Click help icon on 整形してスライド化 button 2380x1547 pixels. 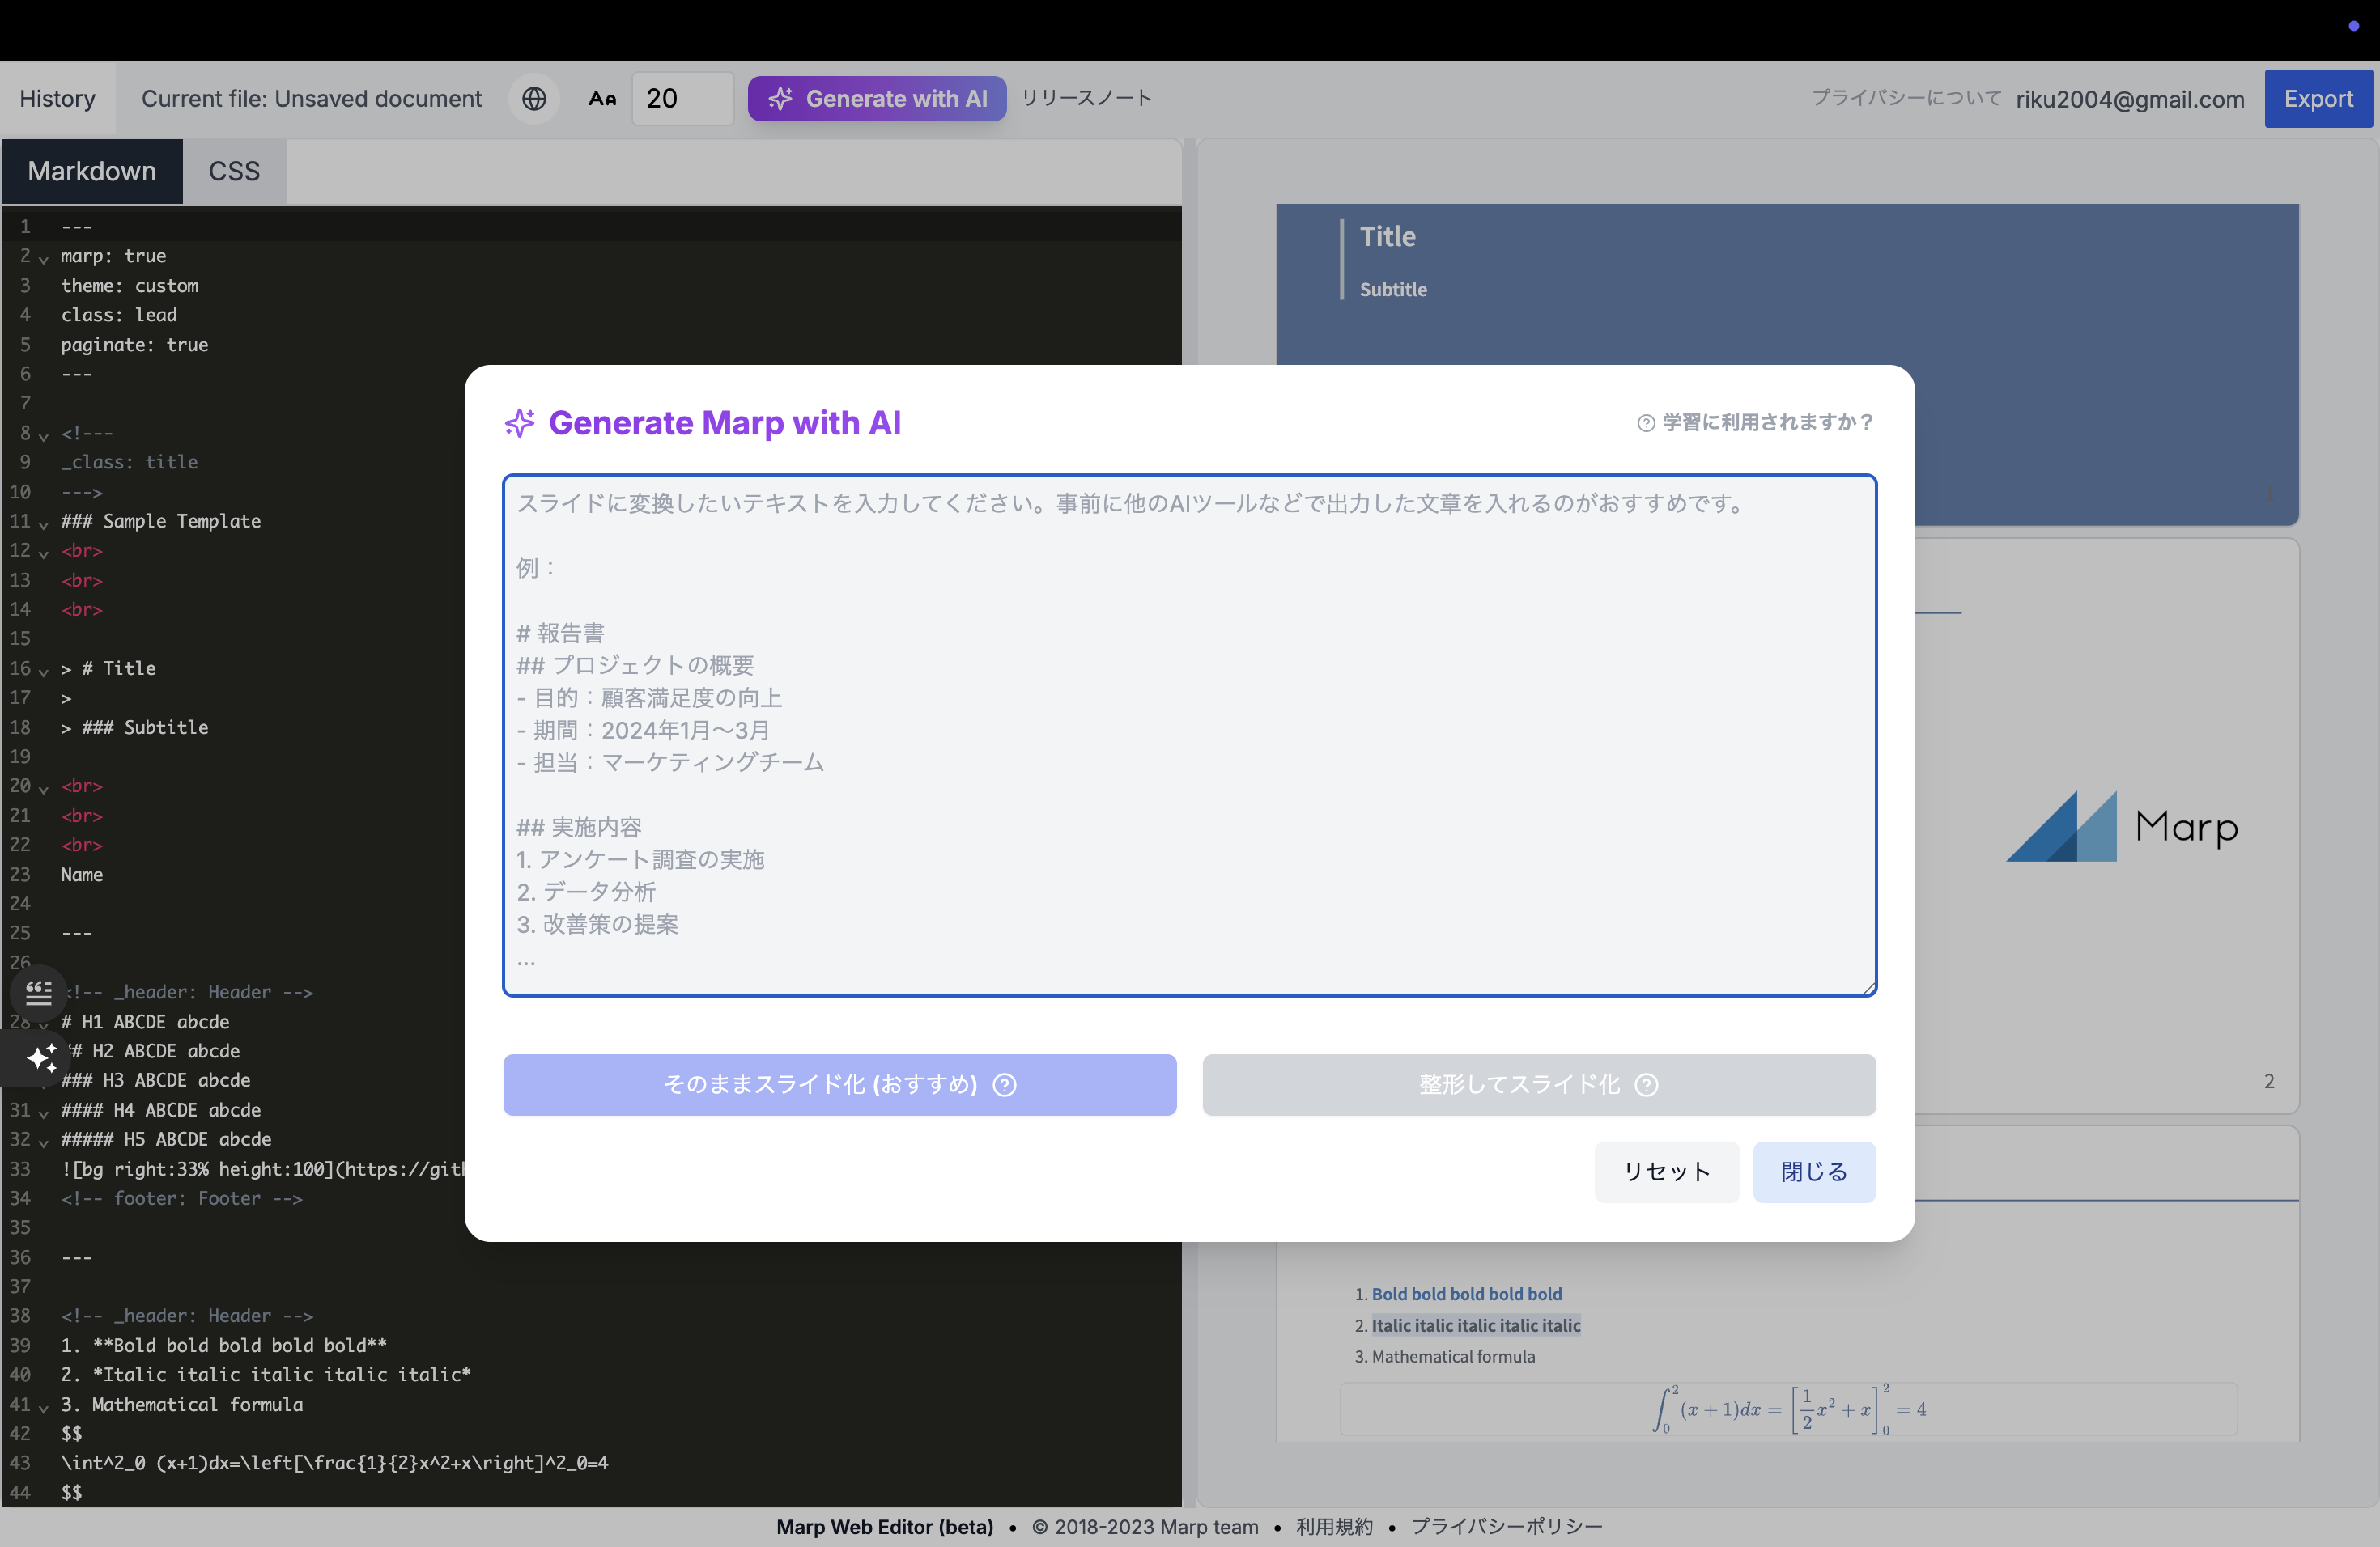pyautogui.click(x=1646, y=1084)
